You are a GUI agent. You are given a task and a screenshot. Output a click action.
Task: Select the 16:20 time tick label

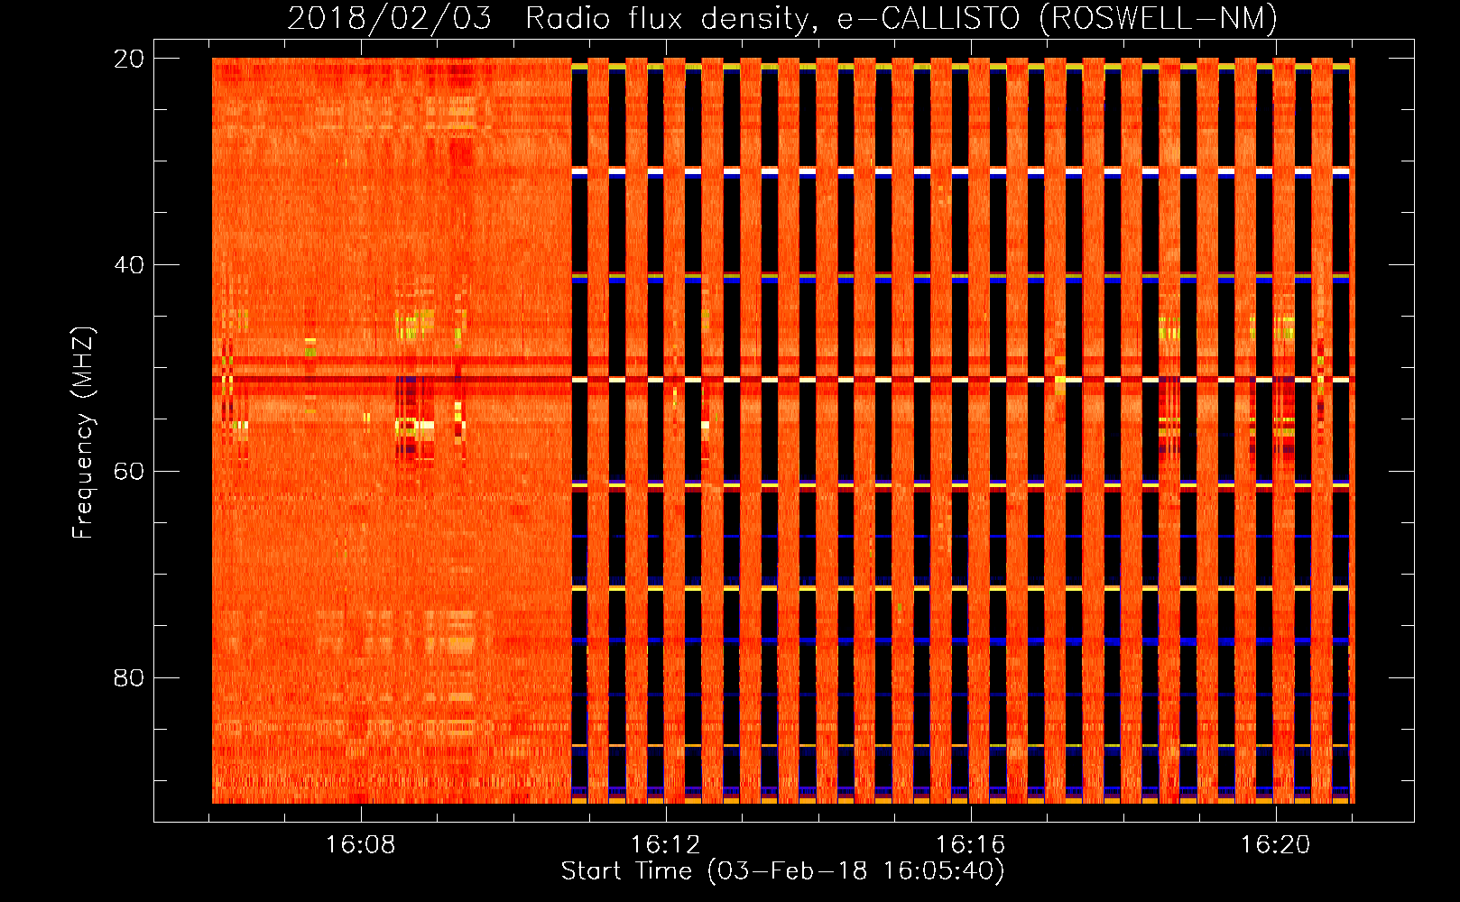click(x=1275, y=845)
